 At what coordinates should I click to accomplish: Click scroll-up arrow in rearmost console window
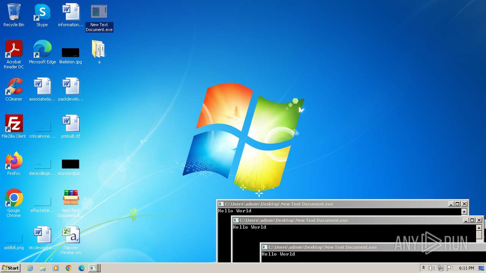(464, 212)
